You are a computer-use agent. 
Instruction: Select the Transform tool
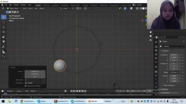click(x=4, y=41)
